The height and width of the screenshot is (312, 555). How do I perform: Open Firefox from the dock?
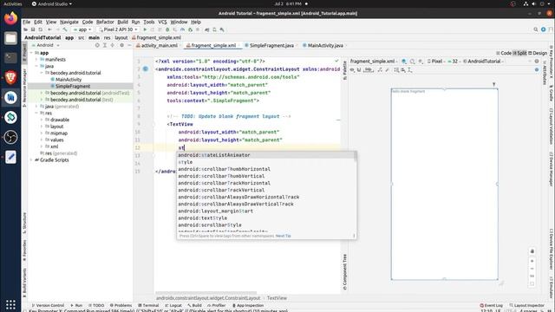coord(10,18)
